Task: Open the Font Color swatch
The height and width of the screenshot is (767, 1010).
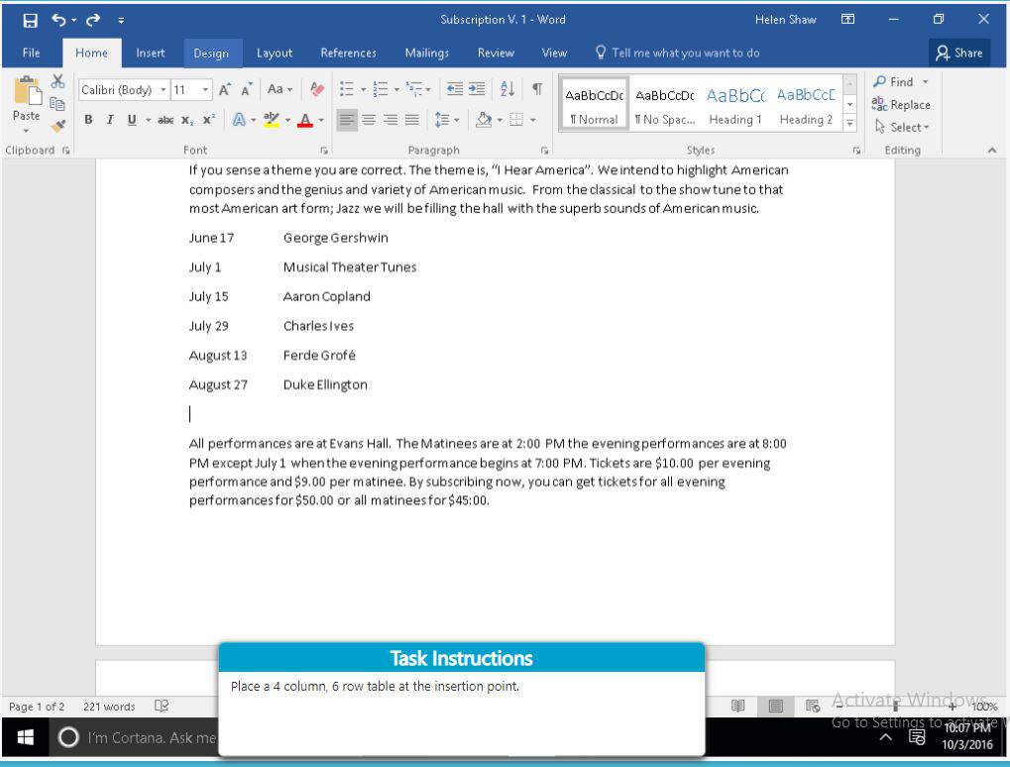Action: point(307,119)
